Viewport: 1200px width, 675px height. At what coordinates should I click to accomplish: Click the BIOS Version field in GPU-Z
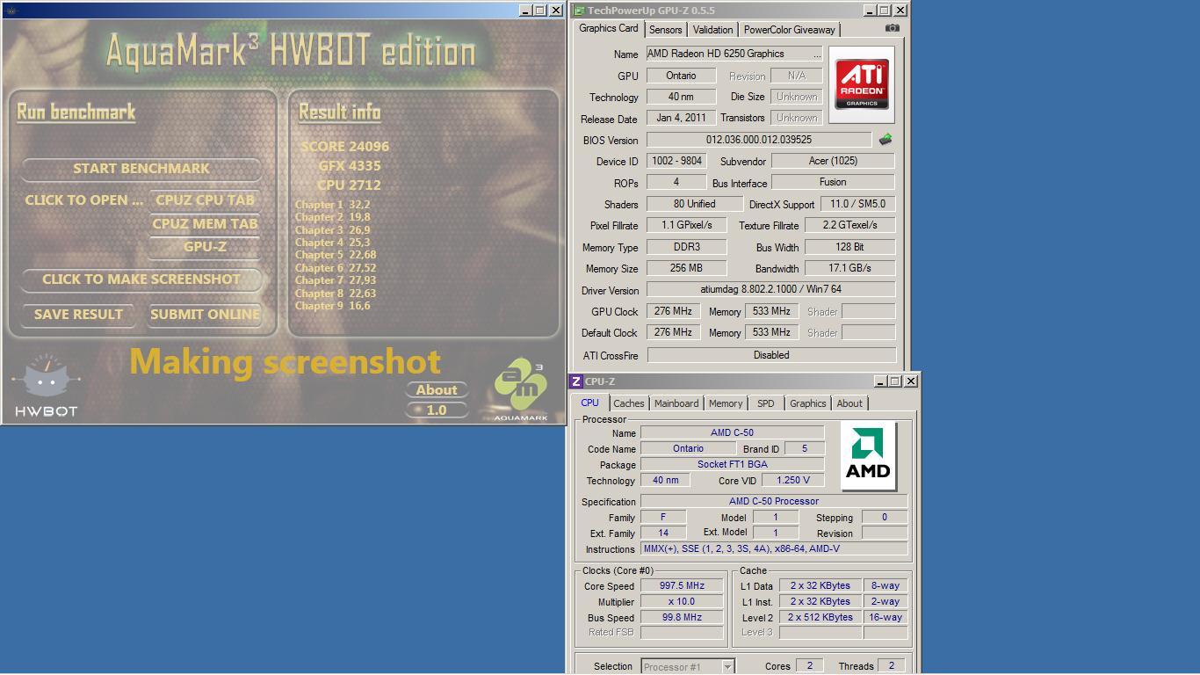(759, 140)
